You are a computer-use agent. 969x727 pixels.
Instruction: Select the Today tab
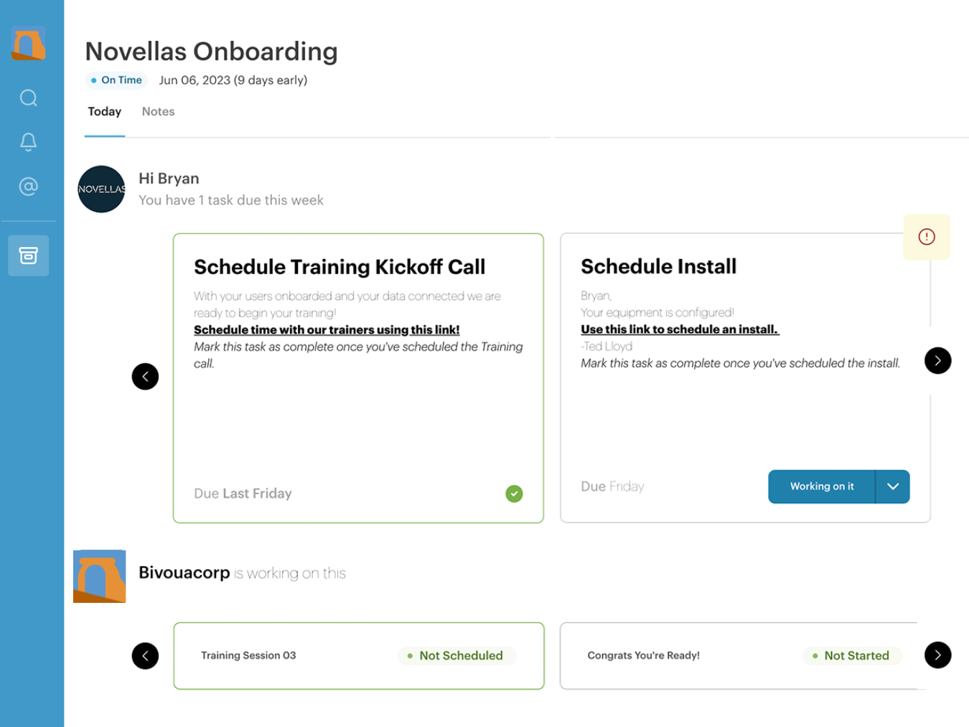(x=104, y=111)
